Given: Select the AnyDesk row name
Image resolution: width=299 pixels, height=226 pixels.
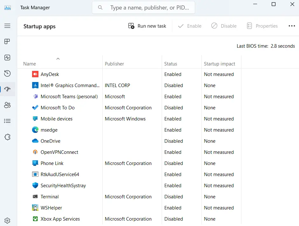Looking at the screenshot, I should tap(50, 74).
